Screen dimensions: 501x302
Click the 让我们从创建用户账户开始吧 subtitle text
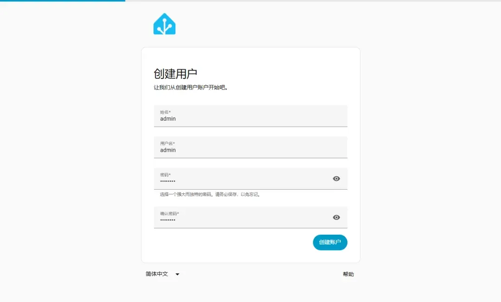[x=191, y=87]
